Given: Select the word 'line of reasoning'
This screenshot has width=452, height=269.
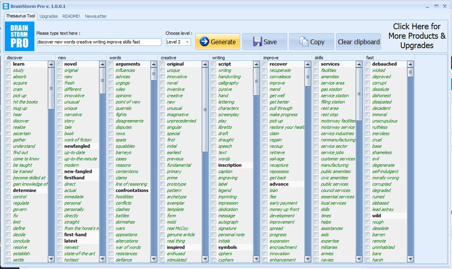Looking at the screenshot, I should pyautogui.click(x=132, y=184).
